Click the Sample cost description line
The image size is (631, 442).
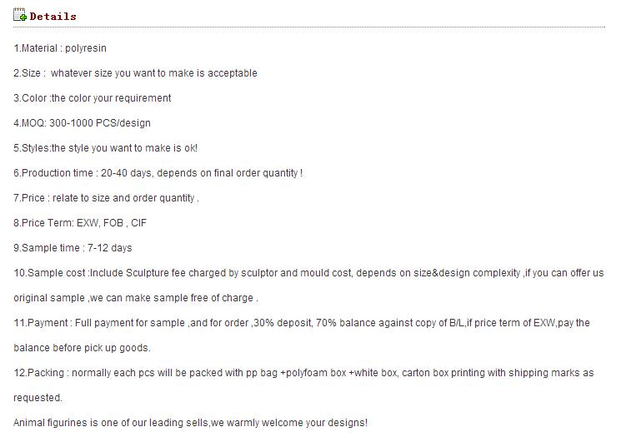[308, 273]
